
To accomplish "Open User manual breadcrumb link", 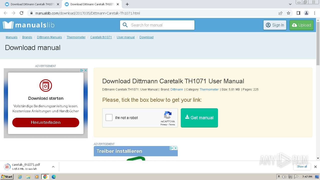I will tap(126, 37).
